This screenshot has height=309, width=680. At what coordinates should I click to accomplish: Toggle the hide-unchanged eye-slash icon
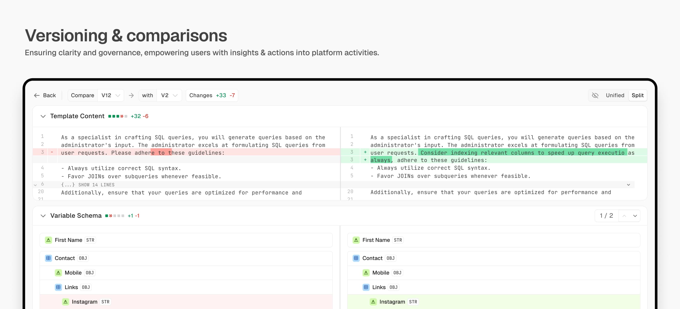click(x=595, y=95)
